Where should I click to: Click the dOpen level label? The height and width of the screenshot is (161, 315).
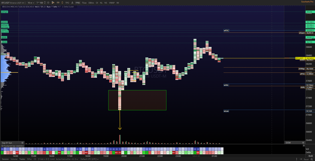(x=302, y=33)
